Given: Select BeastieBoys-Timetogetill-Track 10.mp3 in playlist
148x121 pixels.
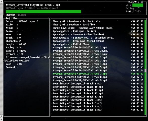Looking at the screenshot, I should pyautogui.click(x=98, y=87).
